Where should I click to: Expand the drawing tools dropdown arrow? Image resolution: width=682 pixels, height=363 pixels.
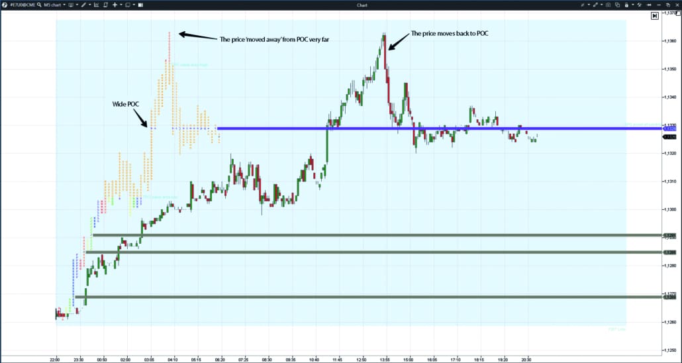(x=90, y=5)
